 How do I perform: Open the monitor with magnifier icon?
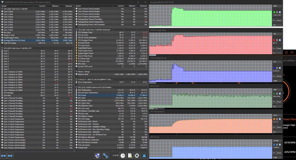(x=98, y=155)
